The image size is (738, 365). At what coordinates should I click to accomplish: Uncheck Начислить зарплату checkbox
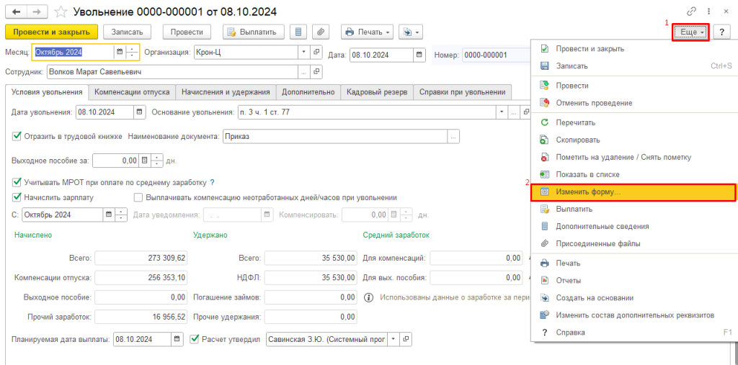click(x=17, y=197)
